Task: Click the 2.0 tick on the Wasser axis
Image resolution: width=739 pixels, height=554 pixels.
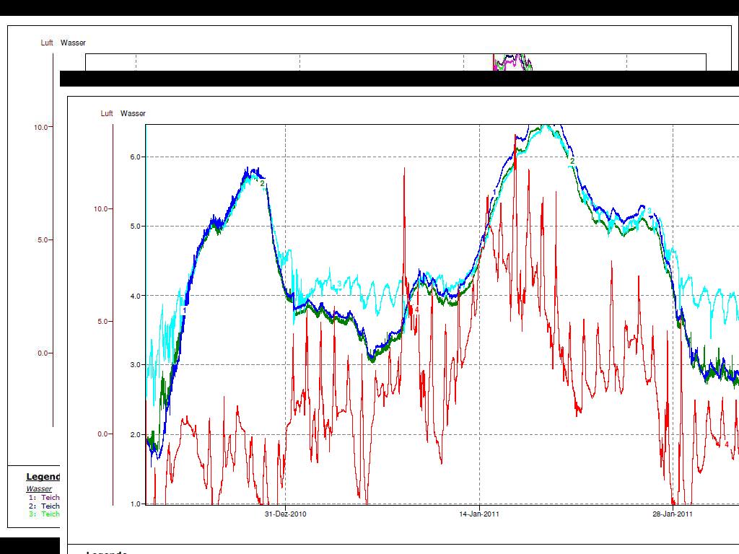Action: click(x=136, y=434)
